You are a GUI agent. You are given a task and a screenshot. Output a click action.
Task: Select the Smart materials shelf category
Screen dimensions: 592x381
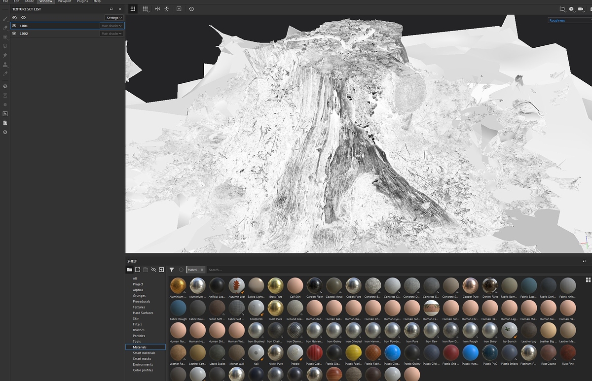point(144,353)
